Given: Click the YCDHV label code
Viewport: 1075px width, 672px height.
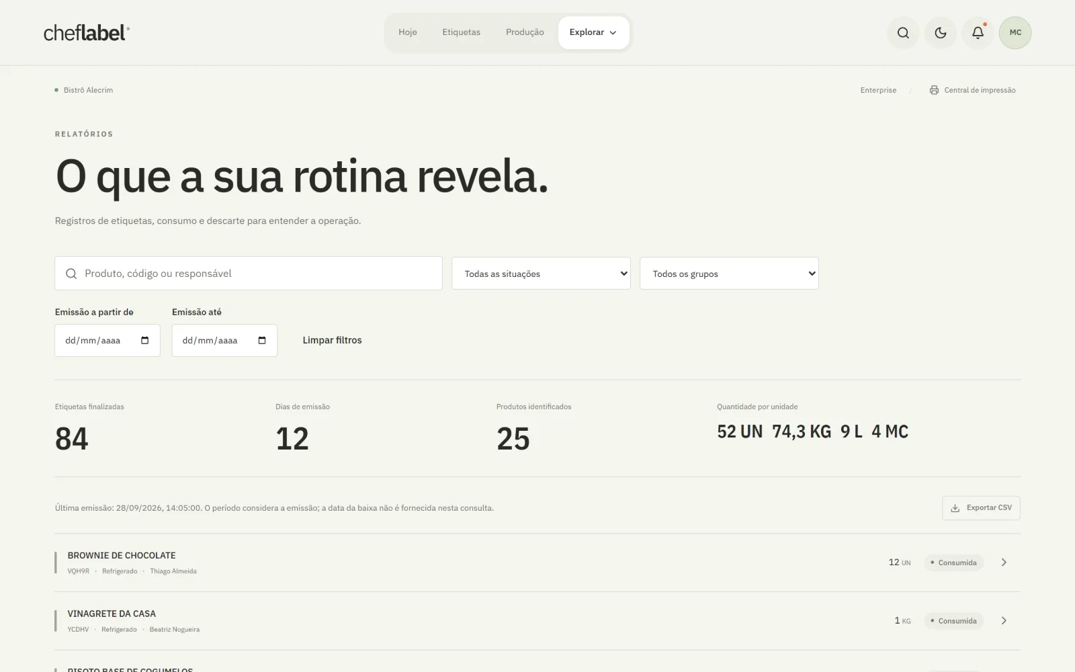Looking at the screenshot, I should (x=78, y=630).
